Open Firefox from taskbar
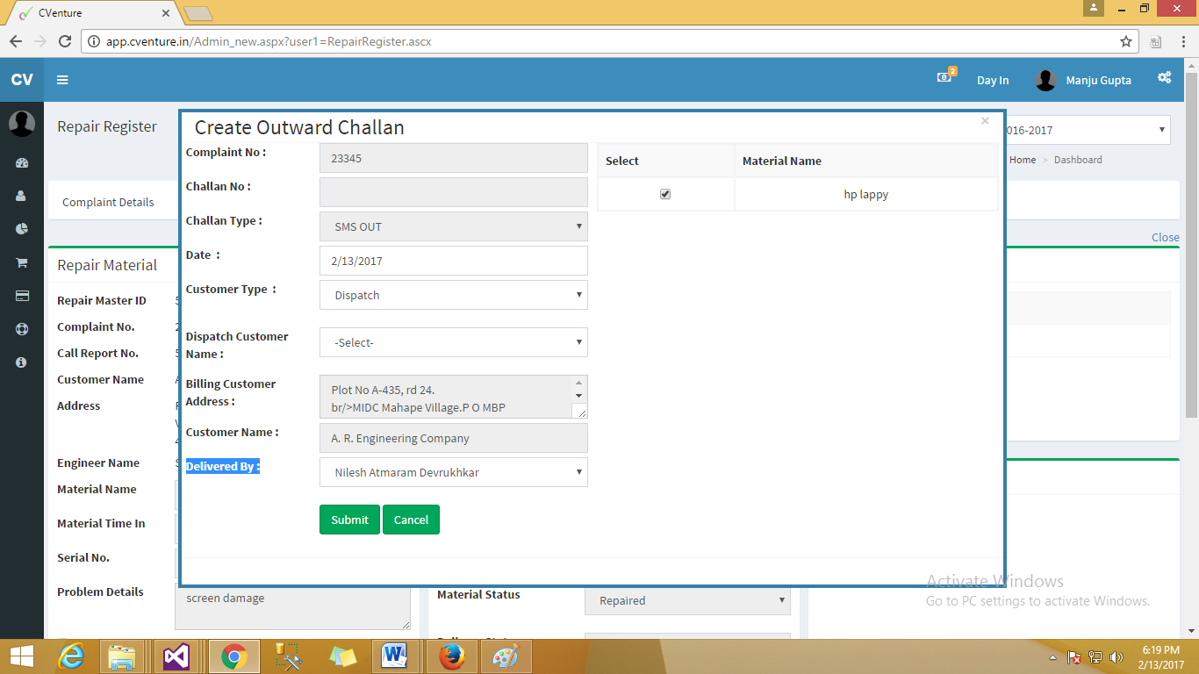 point(451,656)
